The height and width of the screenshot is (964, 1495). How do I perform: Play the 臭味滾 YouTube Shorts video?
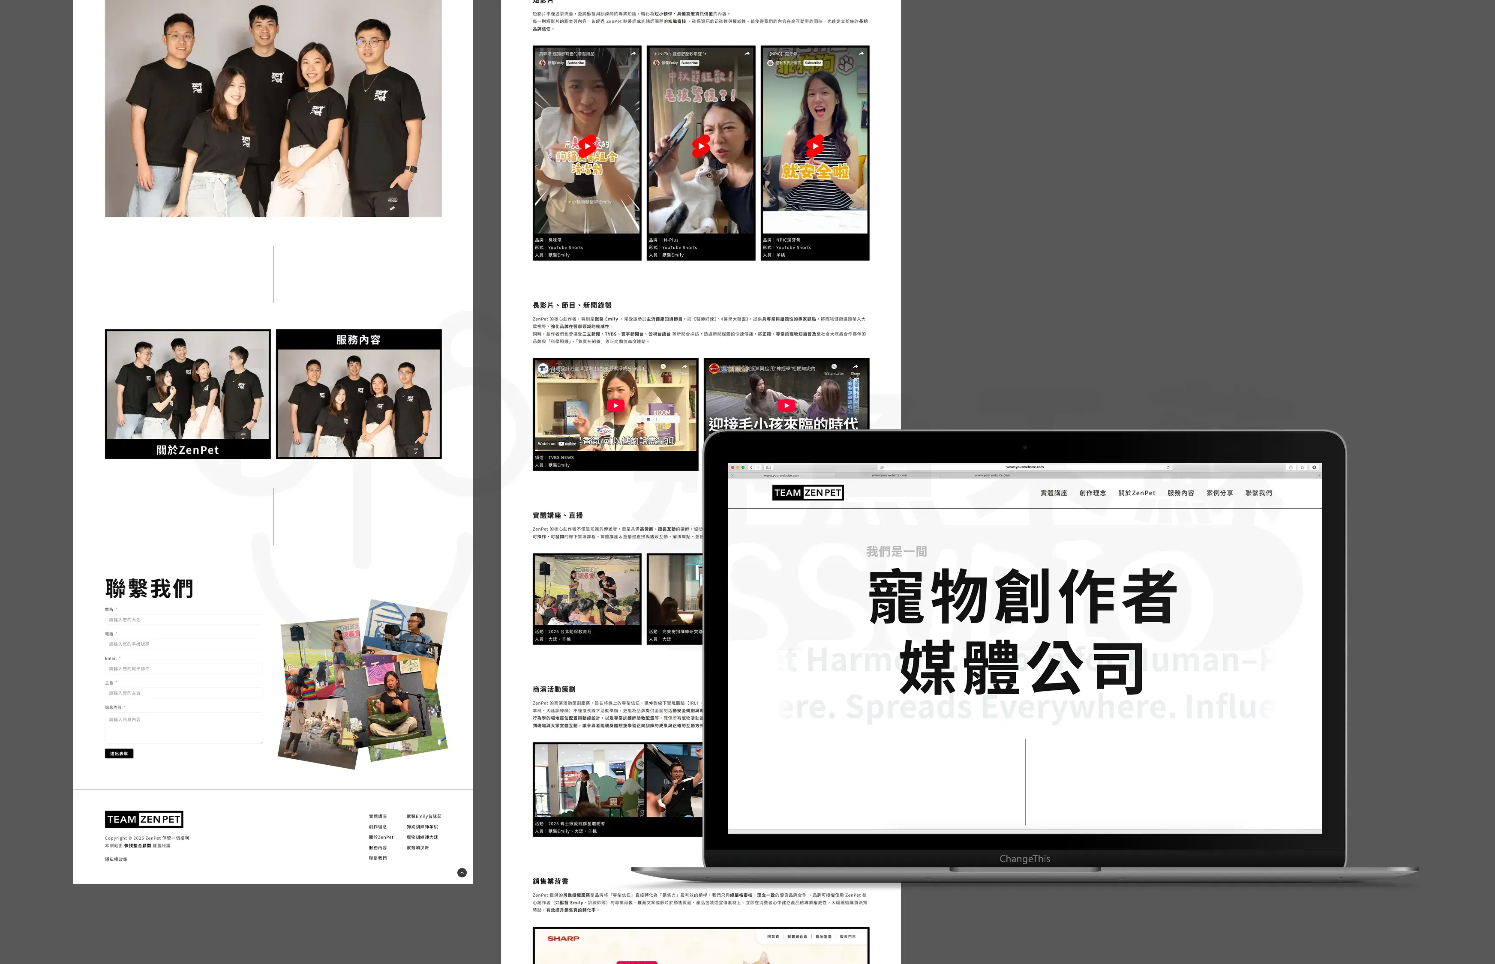[x=587, y=145]
